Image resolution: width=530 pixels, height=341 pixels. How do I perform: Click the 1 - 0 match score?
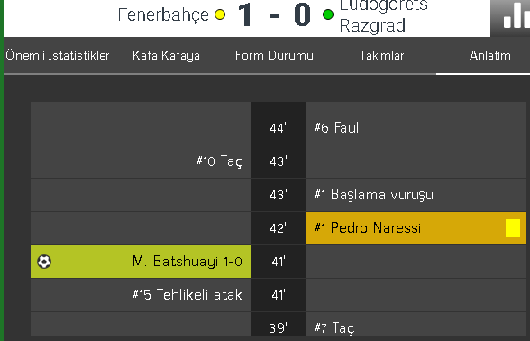point(274,14)
